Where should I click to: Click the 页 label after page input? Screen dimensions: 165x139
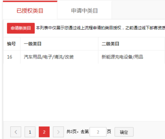click(109, 132)
